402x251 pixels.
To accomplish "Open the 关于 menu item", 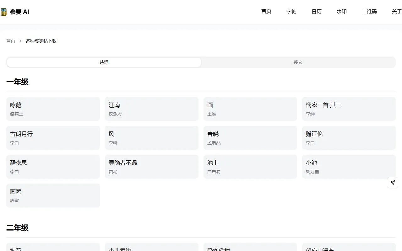I will [396, 12].
